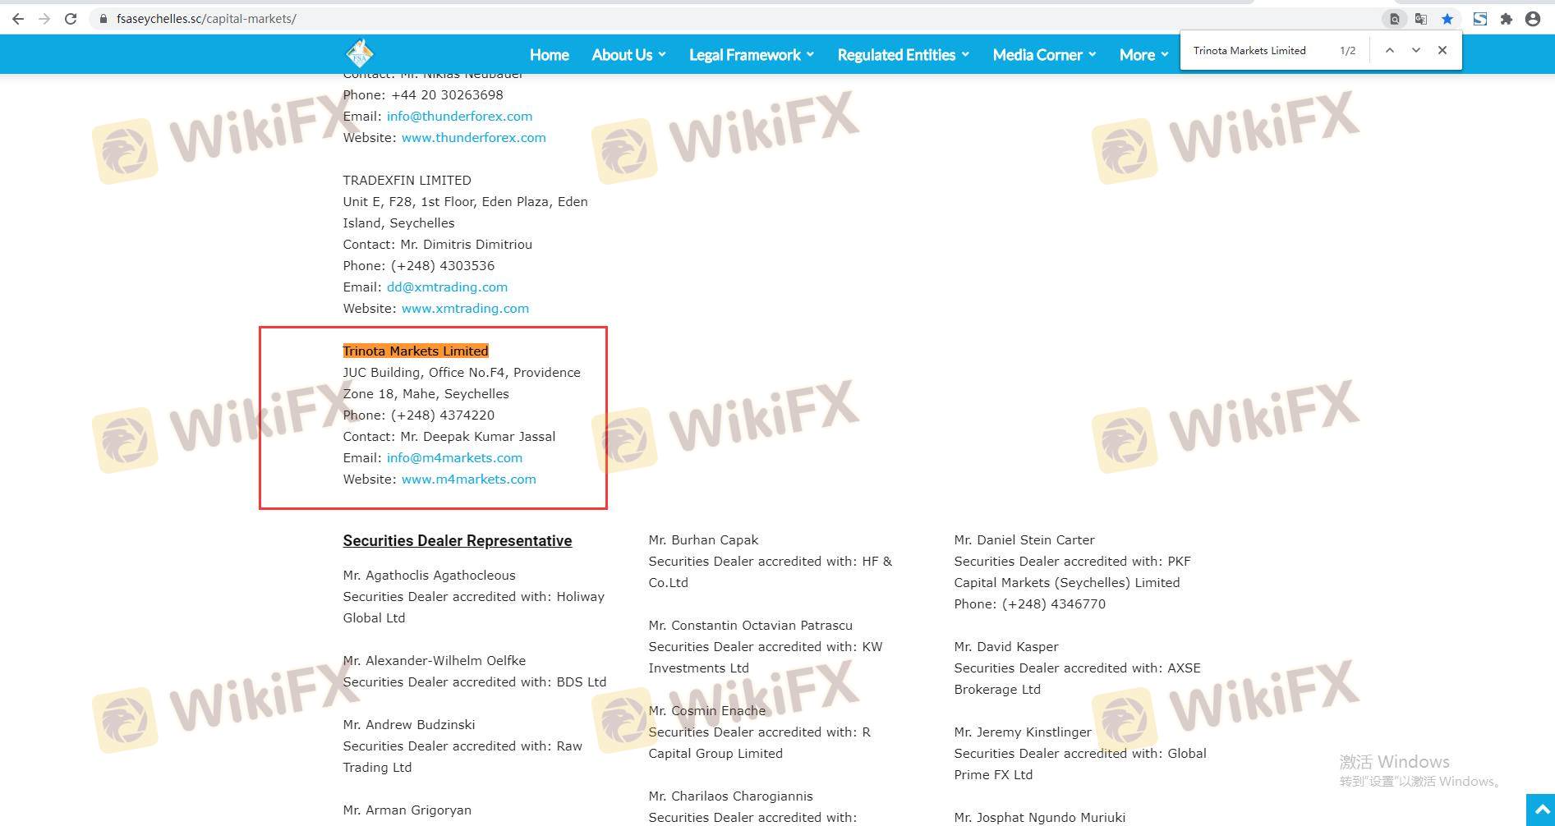Click Contact: Mr. Dimitris Dimitriou line
Viewport: 1555px width, 826px height.
tap(437, 245)
